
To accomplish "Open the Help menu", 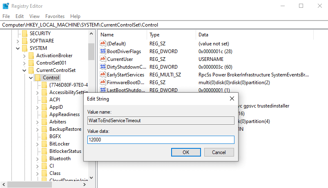I will pos(75,16).
